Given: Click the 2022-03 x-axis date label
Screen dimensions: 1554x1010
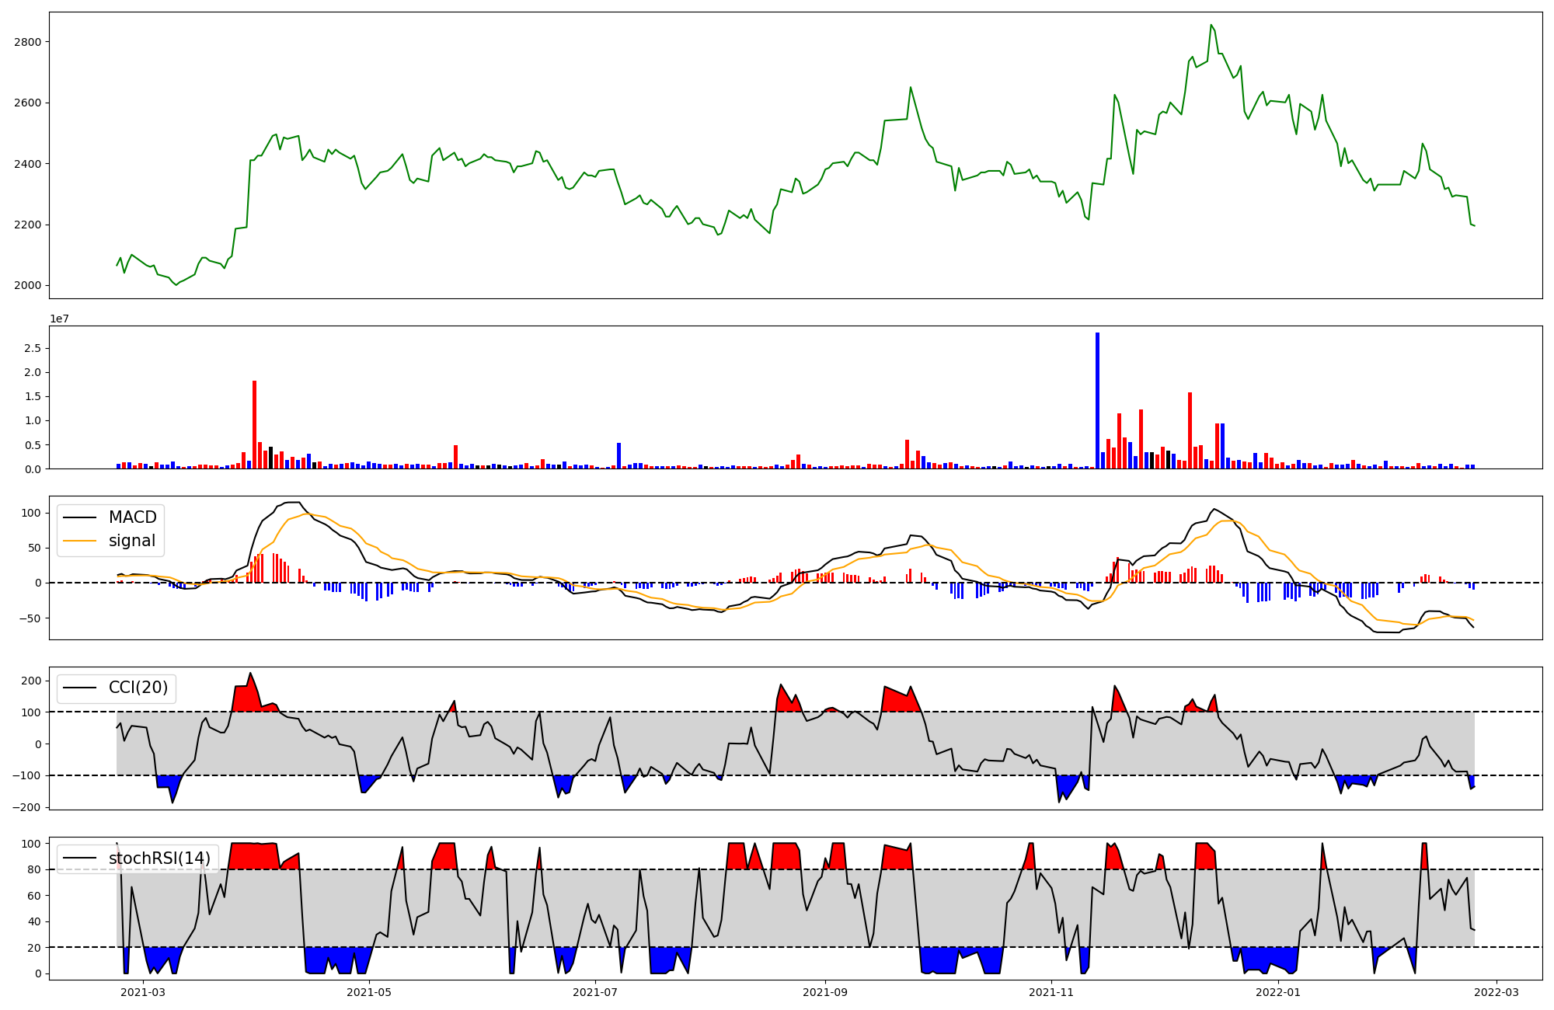Looking at the screenshot, I should point(1497,992).
